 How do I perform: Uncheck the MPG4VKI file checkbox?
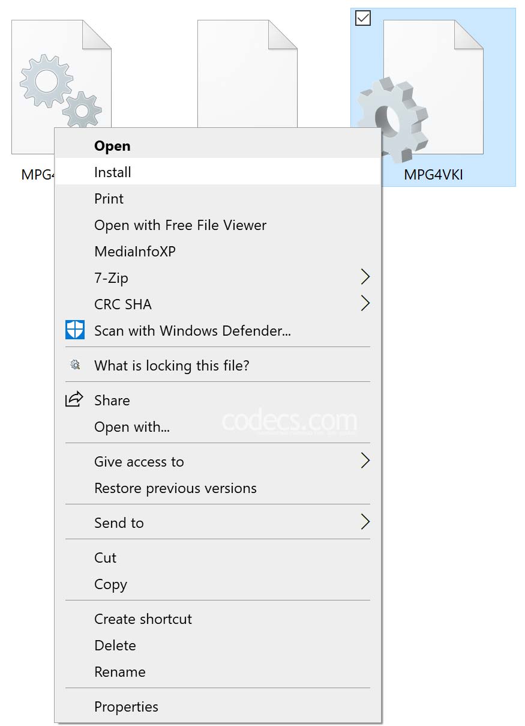click(363, 19)
